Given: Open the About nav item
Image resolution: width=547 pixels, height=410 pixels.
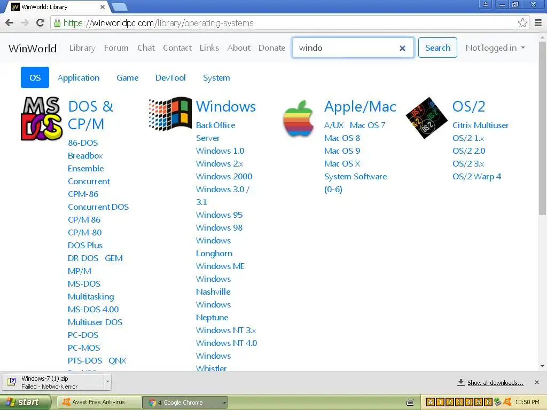Looking at the screenshot, I should tap(239, 48).
